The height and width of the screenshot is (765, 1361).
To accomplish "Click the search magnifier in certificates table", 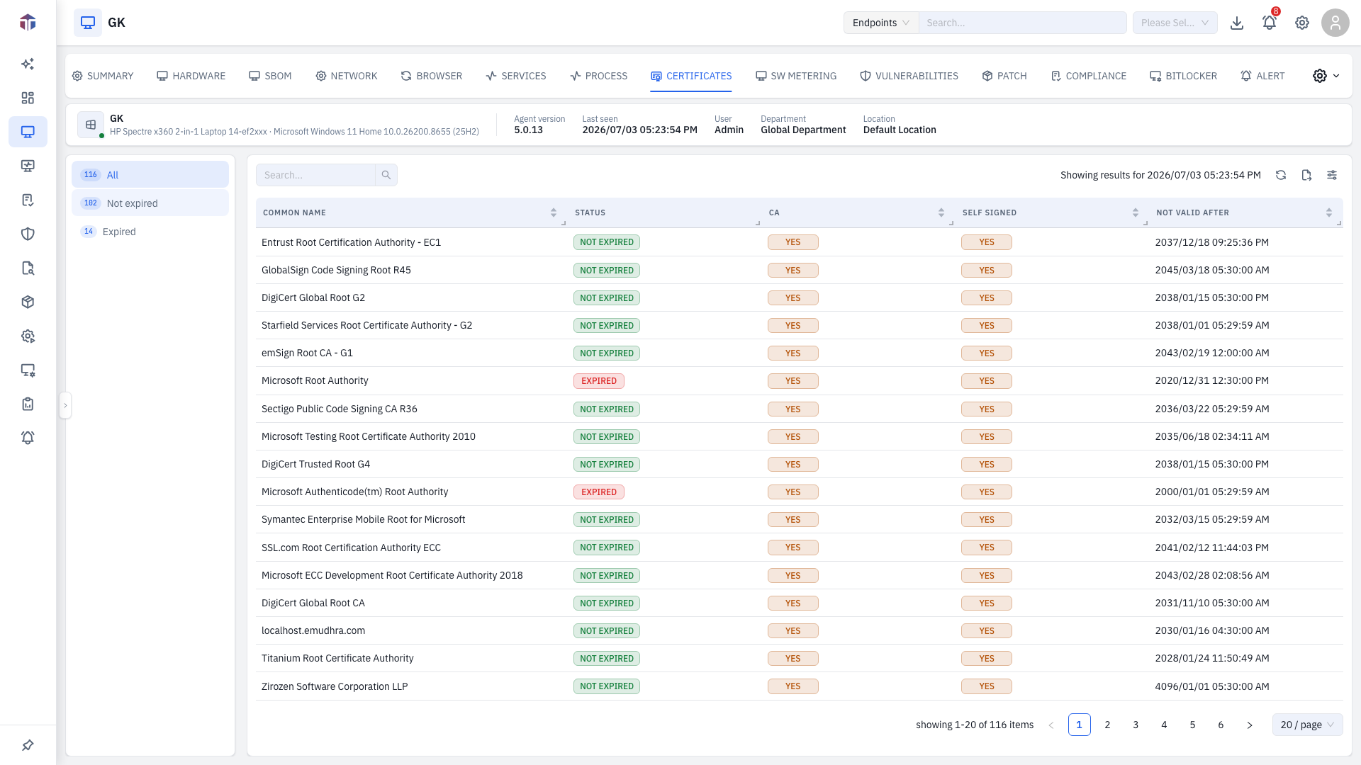I will tap(386, 175).
